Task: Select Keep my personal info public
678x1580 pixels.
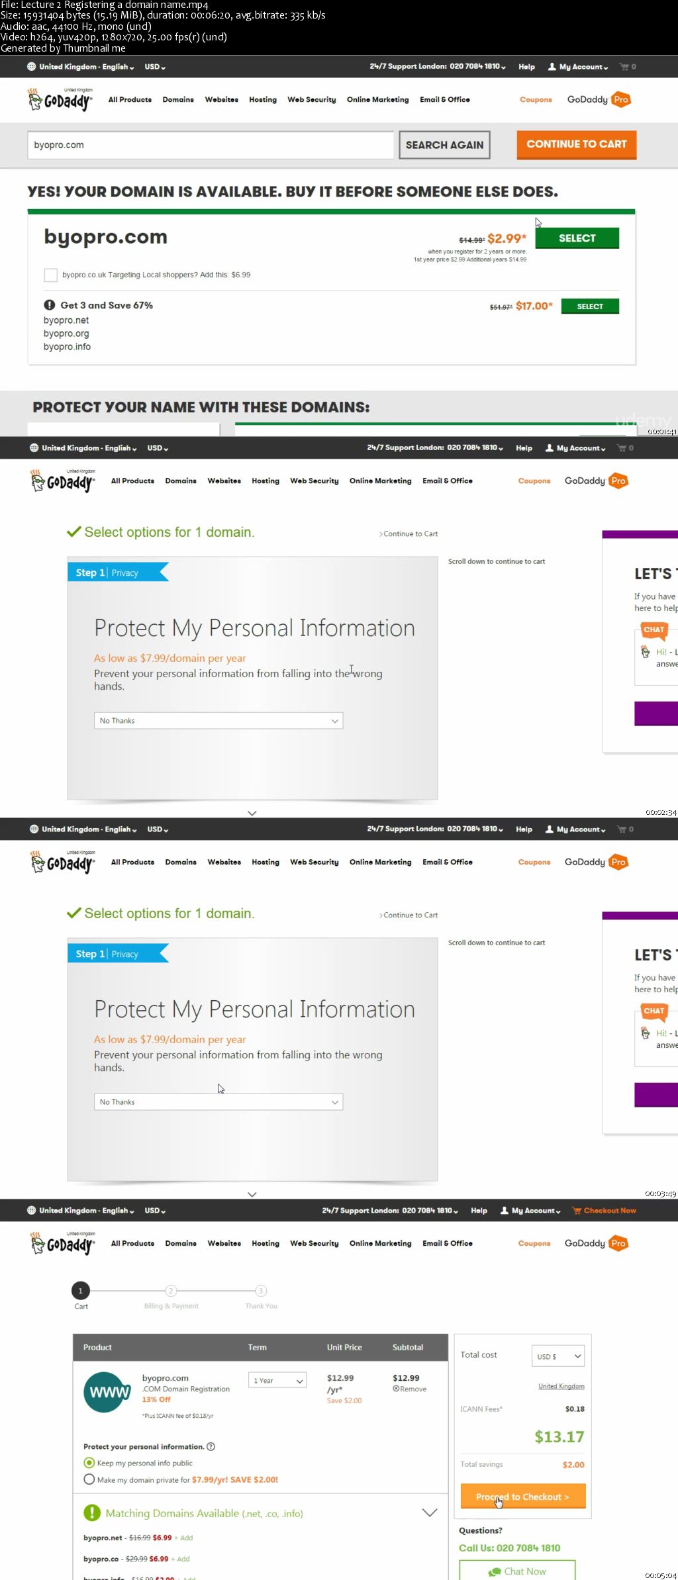Action: [89, 1463]
